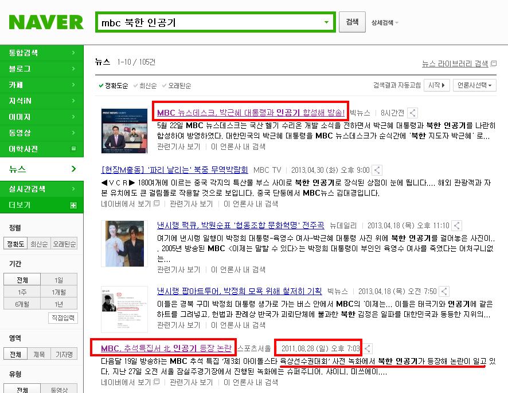Expand 더보기 with the plus icon
The width and height of the screenshot is (508, 393).
click(x=73, y=205)
